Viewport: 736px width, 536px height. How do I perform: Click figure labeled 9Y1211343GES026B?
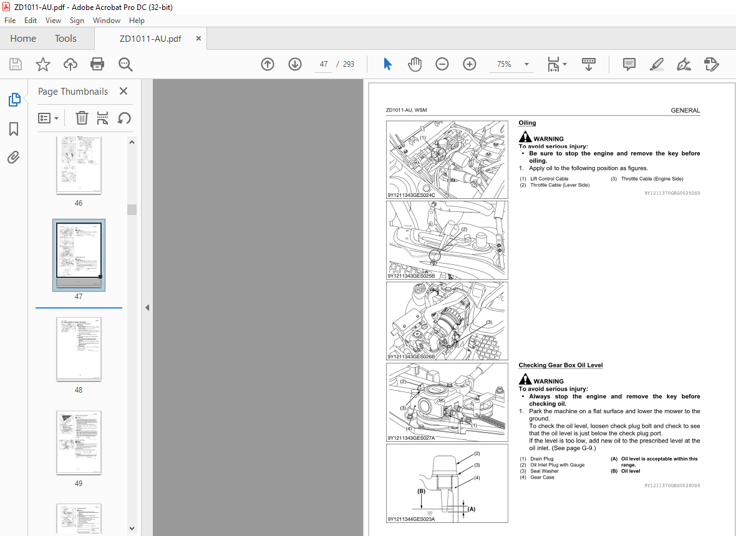pos(447,321)
